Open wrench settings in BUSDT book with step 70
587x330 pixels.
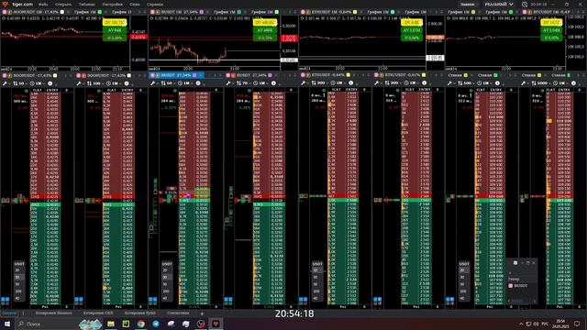[x=228, y=83]
